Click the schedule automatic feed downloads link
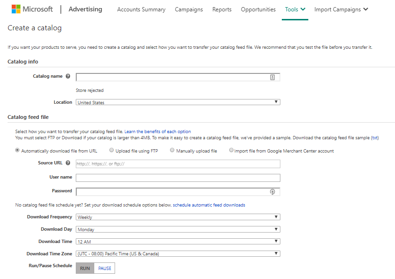 point(209,205)
